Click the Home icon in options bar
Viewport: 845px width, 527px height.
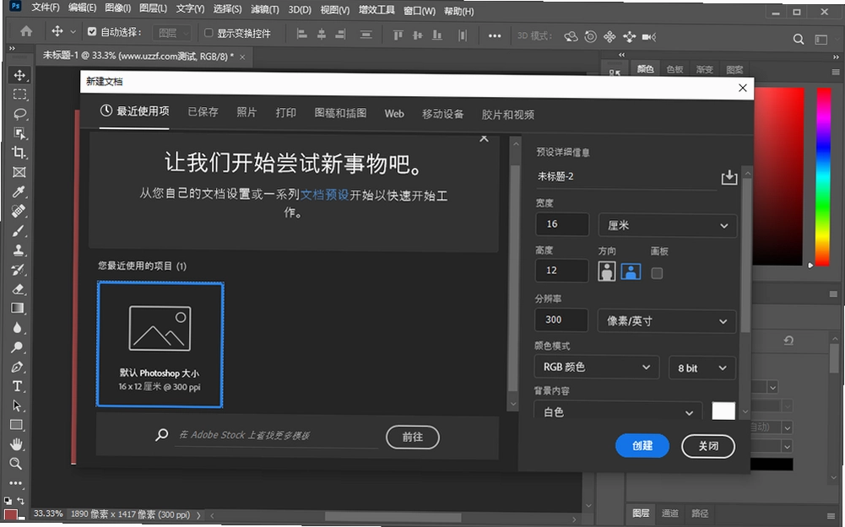click(26, 31)
